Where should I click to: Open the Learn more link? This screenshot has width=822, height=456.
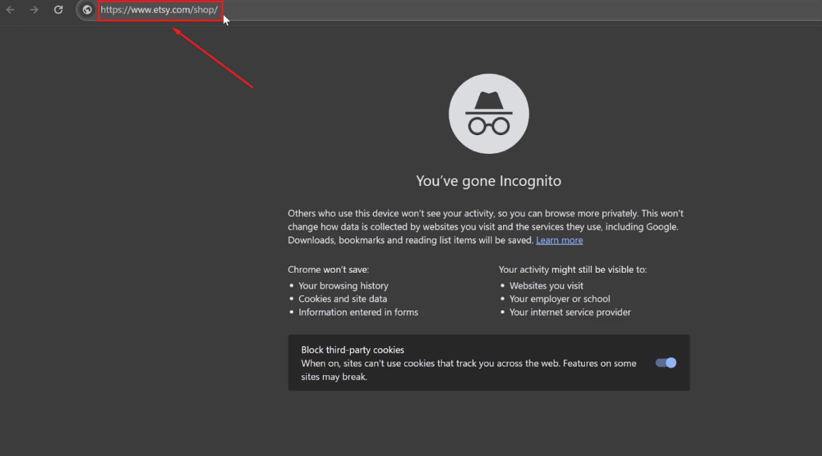(559, 240)
